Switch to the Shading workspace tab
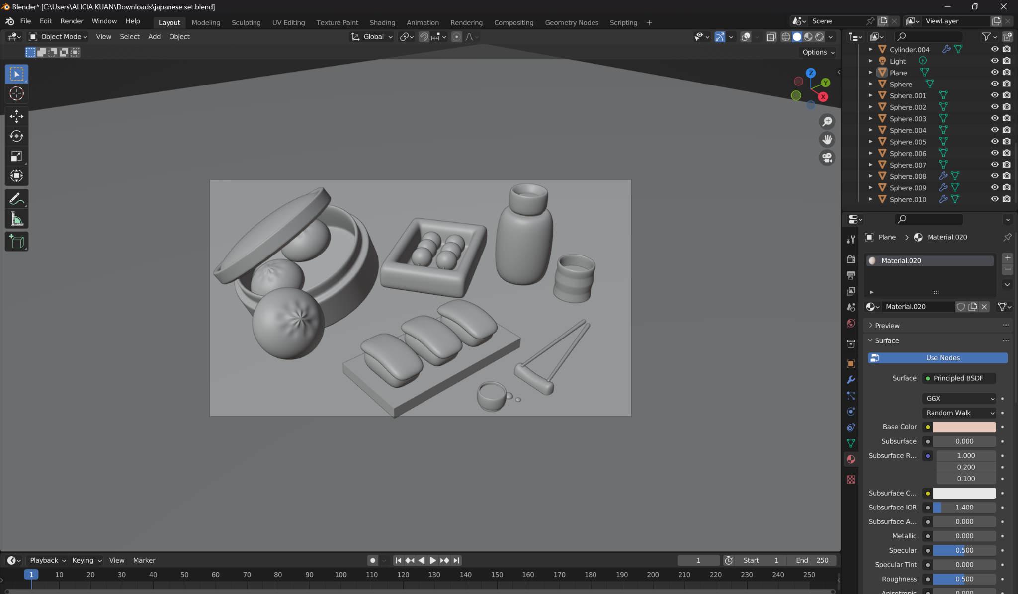Image resolution: width=1018 pixels, height=594 pixels. tap(382, 22)
